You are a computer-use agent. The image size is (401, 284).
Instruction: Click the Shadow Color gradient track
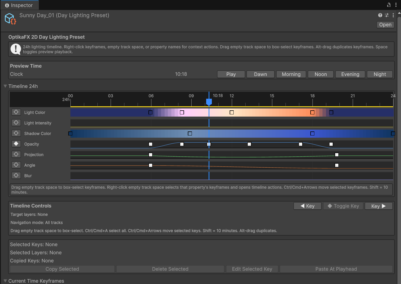(232, 134)
